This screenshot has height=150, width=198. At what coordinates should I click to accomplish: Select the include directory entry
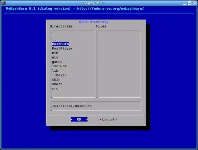pos(59,66)
